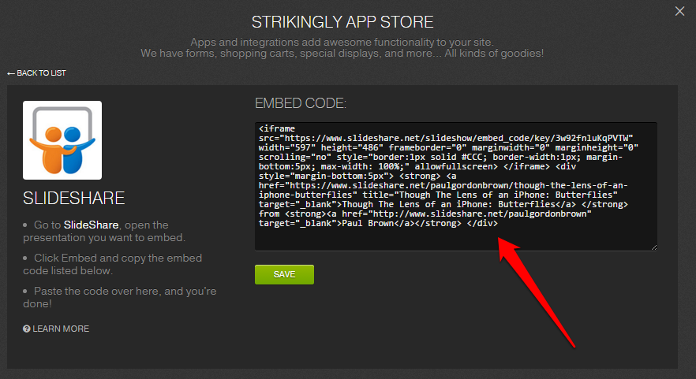Grab the text area resize handle

click(x=654, y=247)
